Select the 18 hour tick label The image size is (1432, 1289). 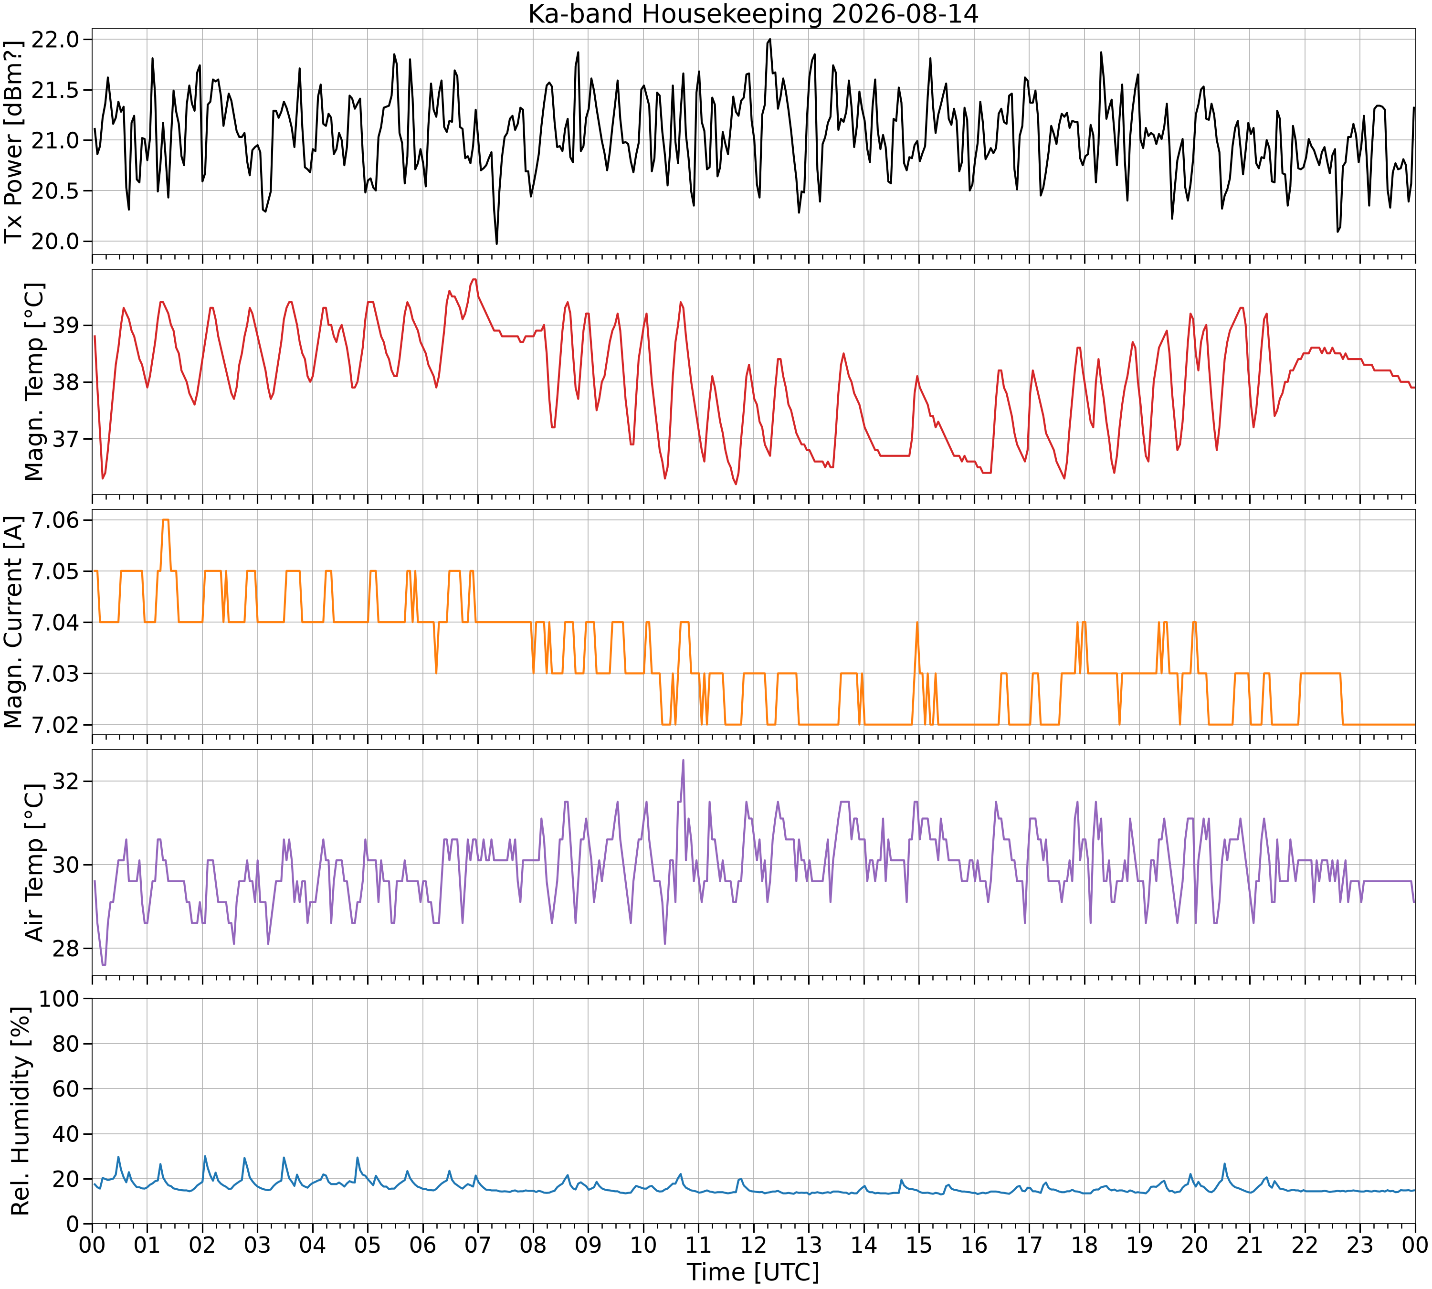pyautogui.click(x=1084, y=1245)
